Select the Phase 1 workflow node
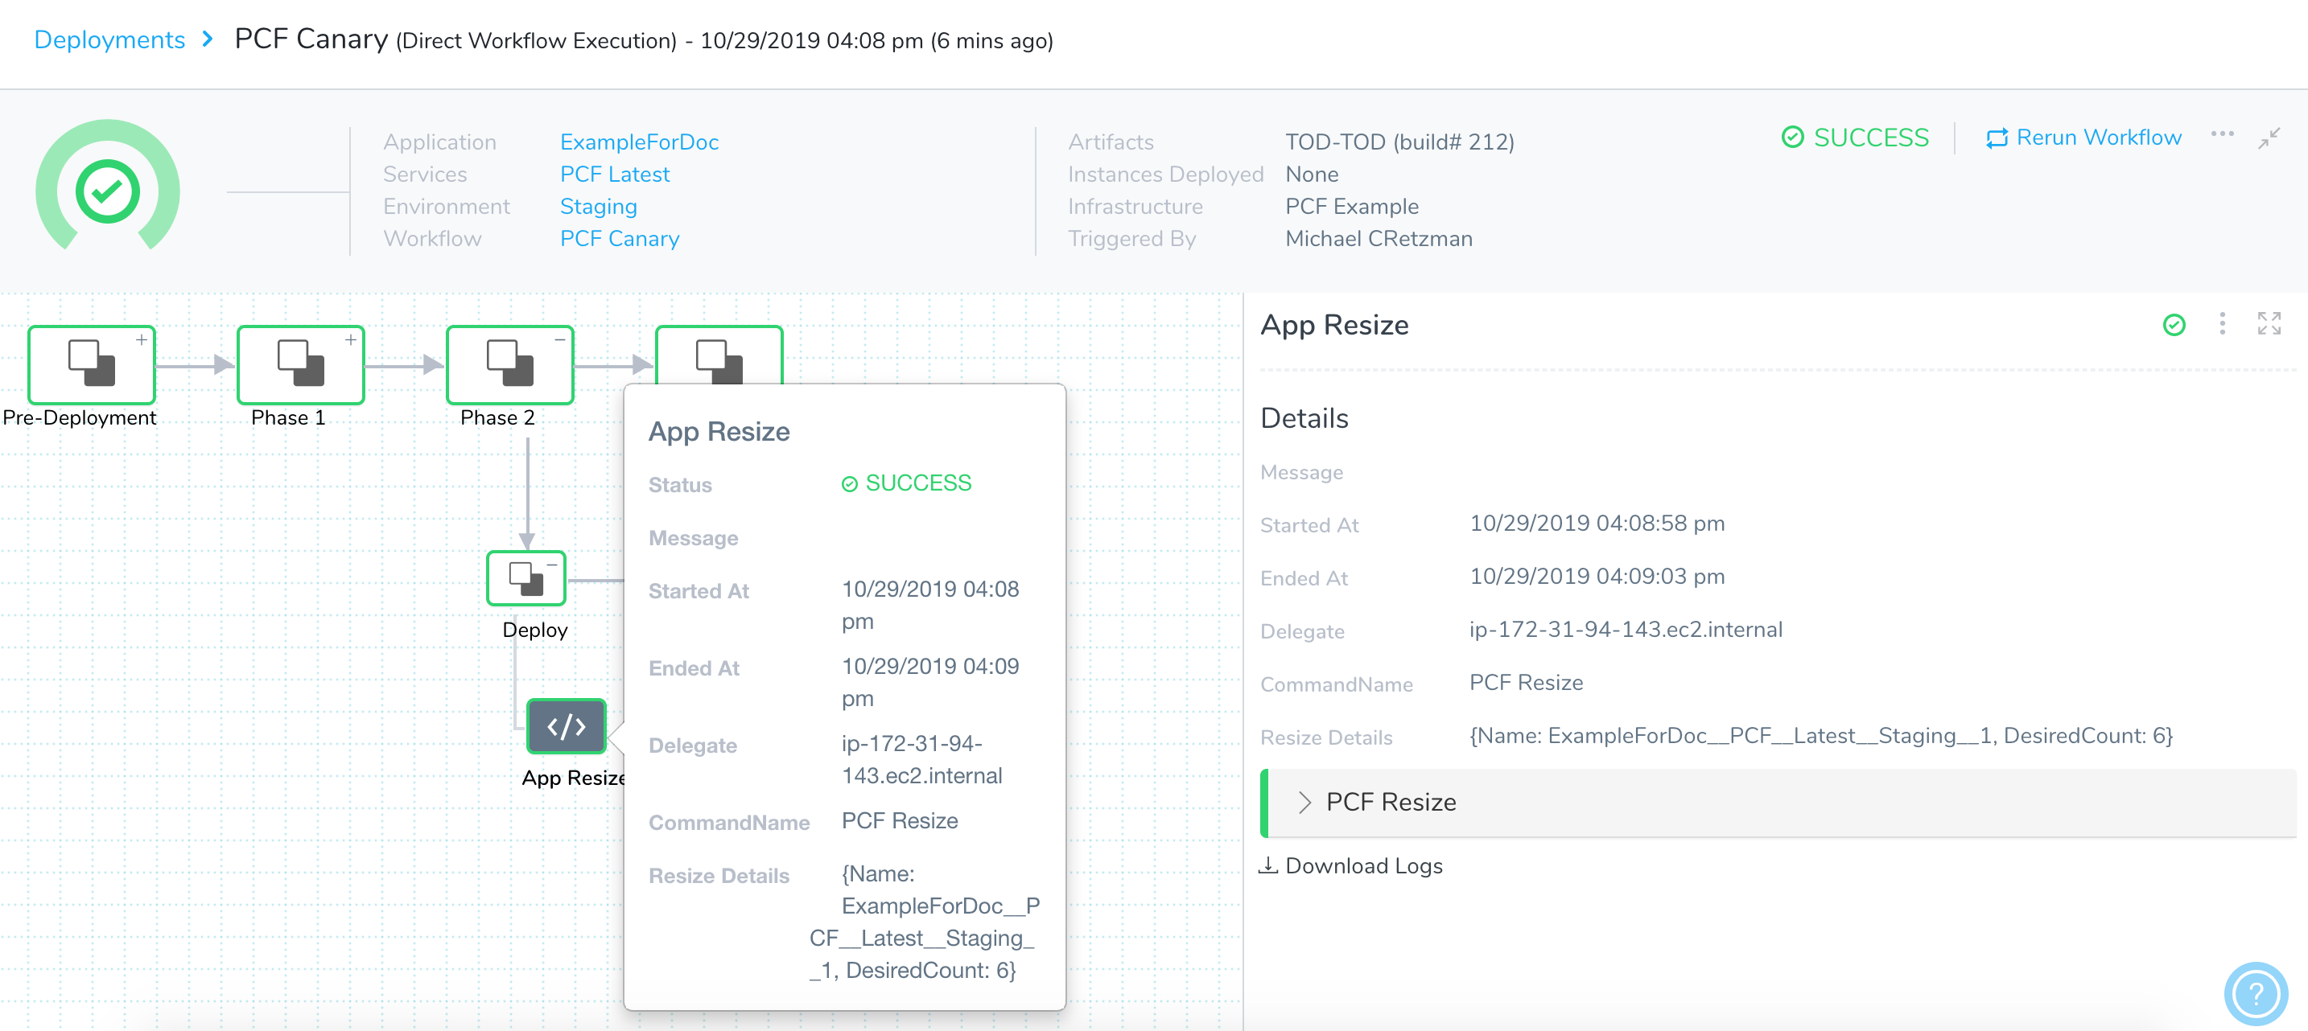 coord(300,364)
